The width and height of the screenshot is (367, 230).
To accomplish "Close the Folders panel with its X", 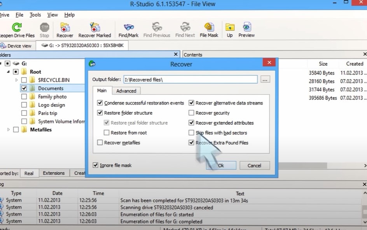I will (176, 54).
